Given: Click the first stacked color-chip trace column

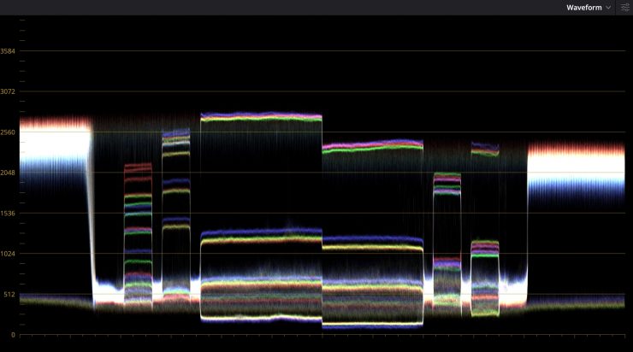Looking at the screenshot, I should (138, 231).
